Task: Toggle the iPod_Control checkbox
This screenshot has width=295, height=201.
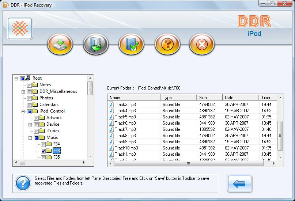Action: pyautogui.click(x=29, y=112)
